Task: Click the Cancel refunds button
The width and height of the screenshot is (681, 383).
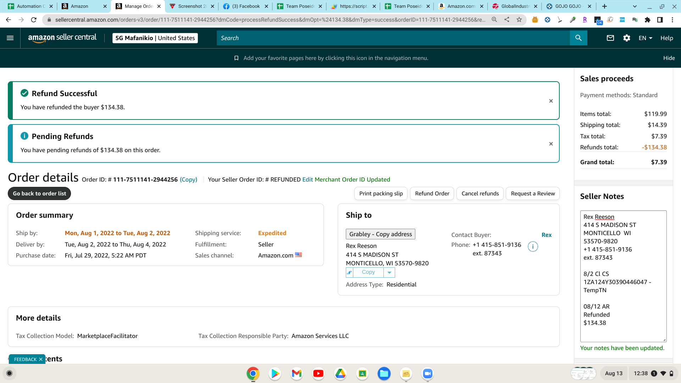Action: pos(480,194)
